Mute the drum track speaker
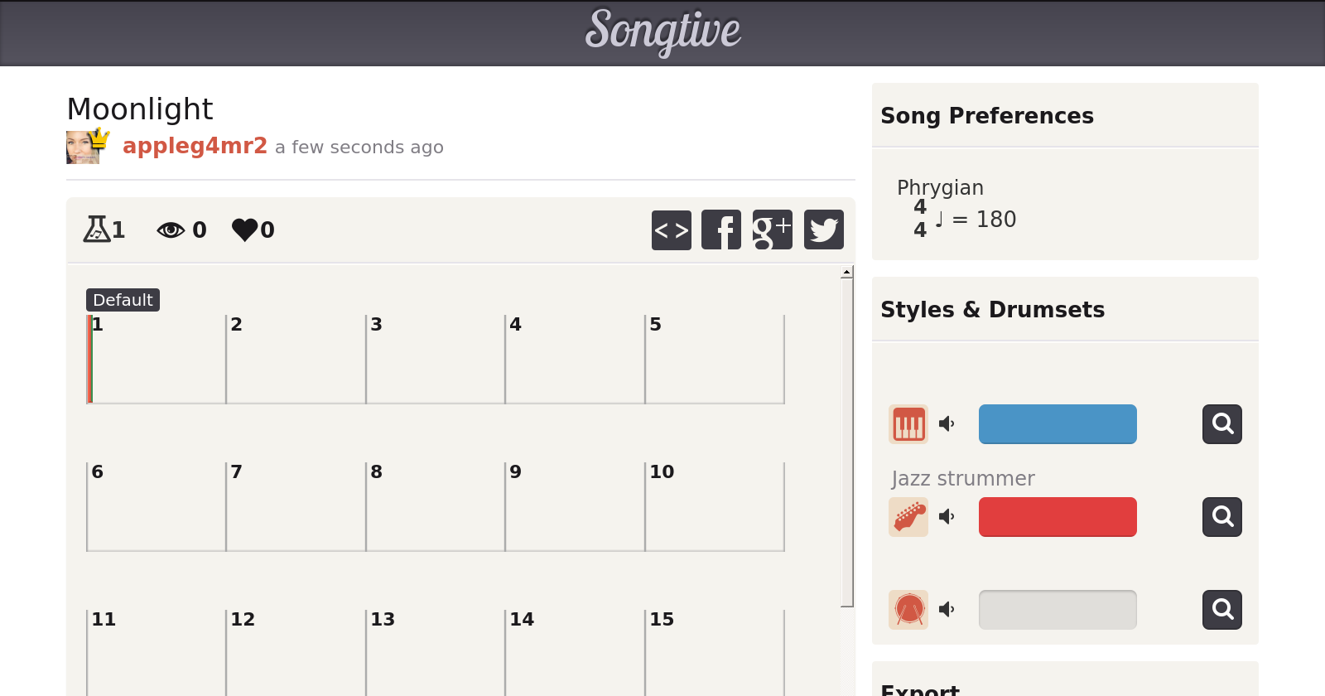Image resolution: width=1325 pixels, height=696 pixels. [947, 610]
